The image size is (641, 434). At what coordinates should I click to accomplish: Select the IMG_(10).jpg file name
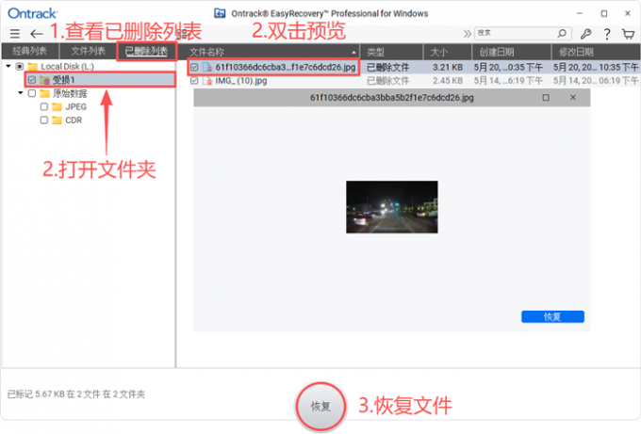pyautogui.click(x=241, y=81)
